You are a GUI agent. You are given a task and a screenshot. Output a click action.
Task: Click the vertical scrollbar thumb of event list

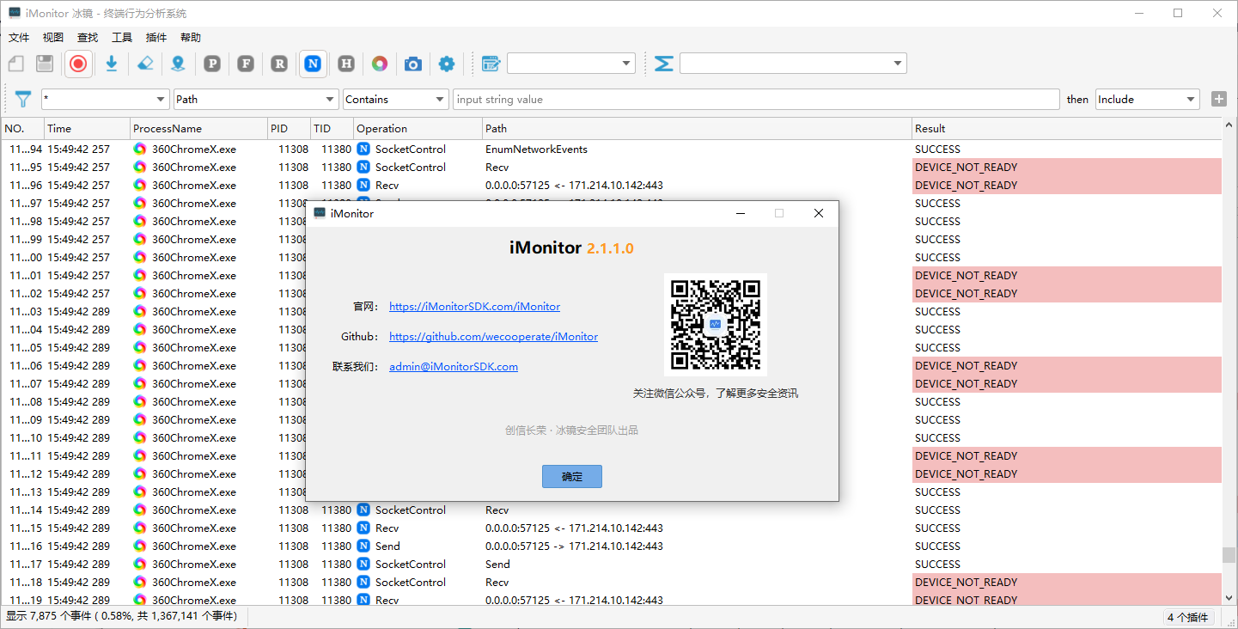tap(1229, 554)
